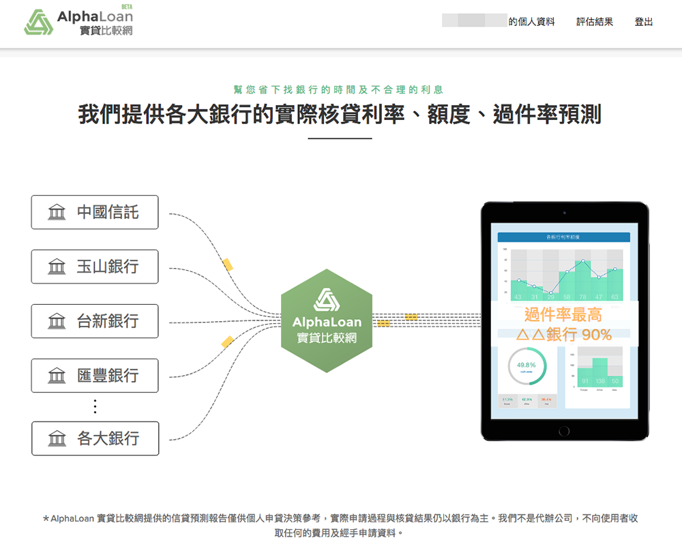Select the 中國信託 bank box
This screenshot has width=682, height=553.
click(95, 212)
